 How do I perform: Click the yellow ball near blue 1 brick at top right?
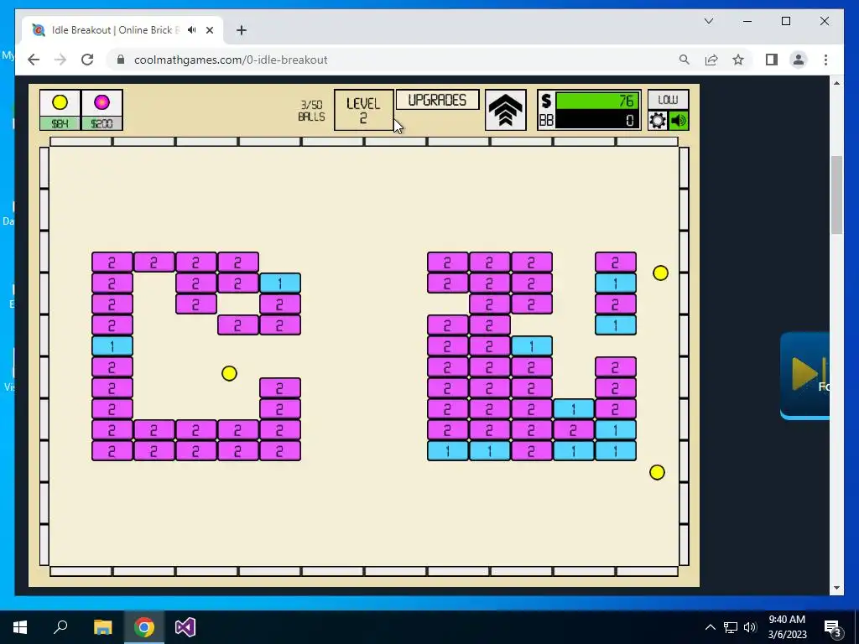(x=661, y=273)
